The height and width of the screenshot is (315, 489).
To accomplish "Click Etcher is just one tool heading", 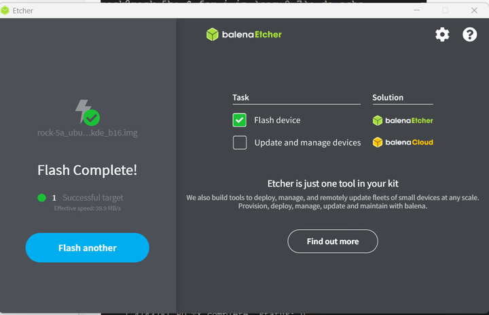I will pyautogui.click(x=333, y=184).
